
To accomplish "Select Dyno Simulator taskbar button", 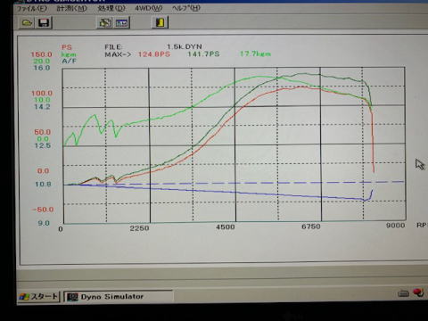I will (118, 297).
